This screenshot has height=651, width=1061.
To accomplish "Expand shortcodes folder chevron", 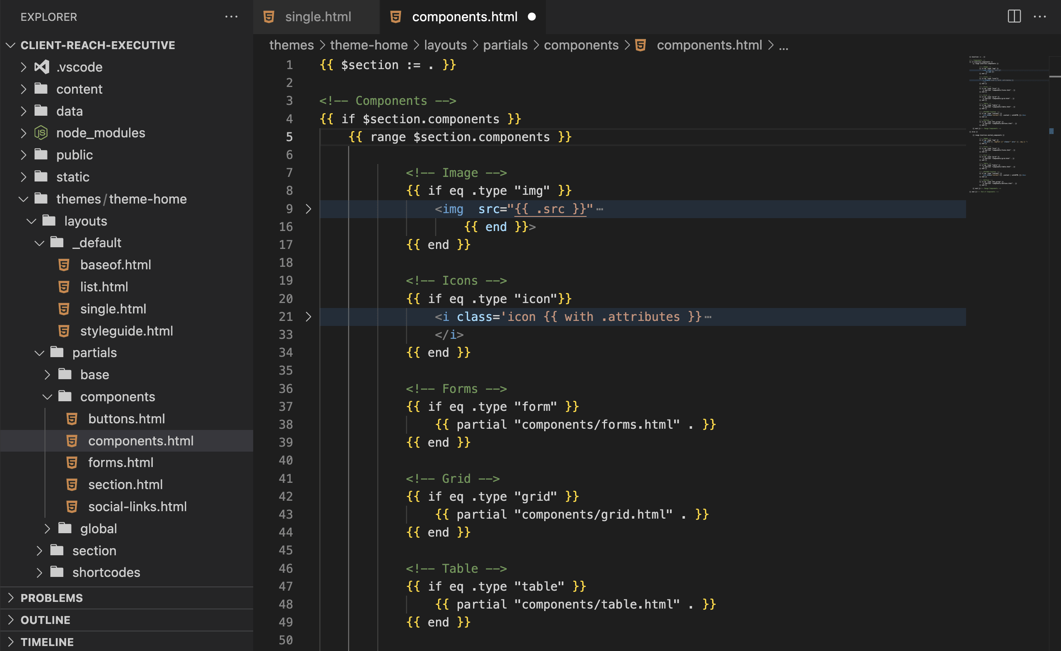I will click(40, 572).
